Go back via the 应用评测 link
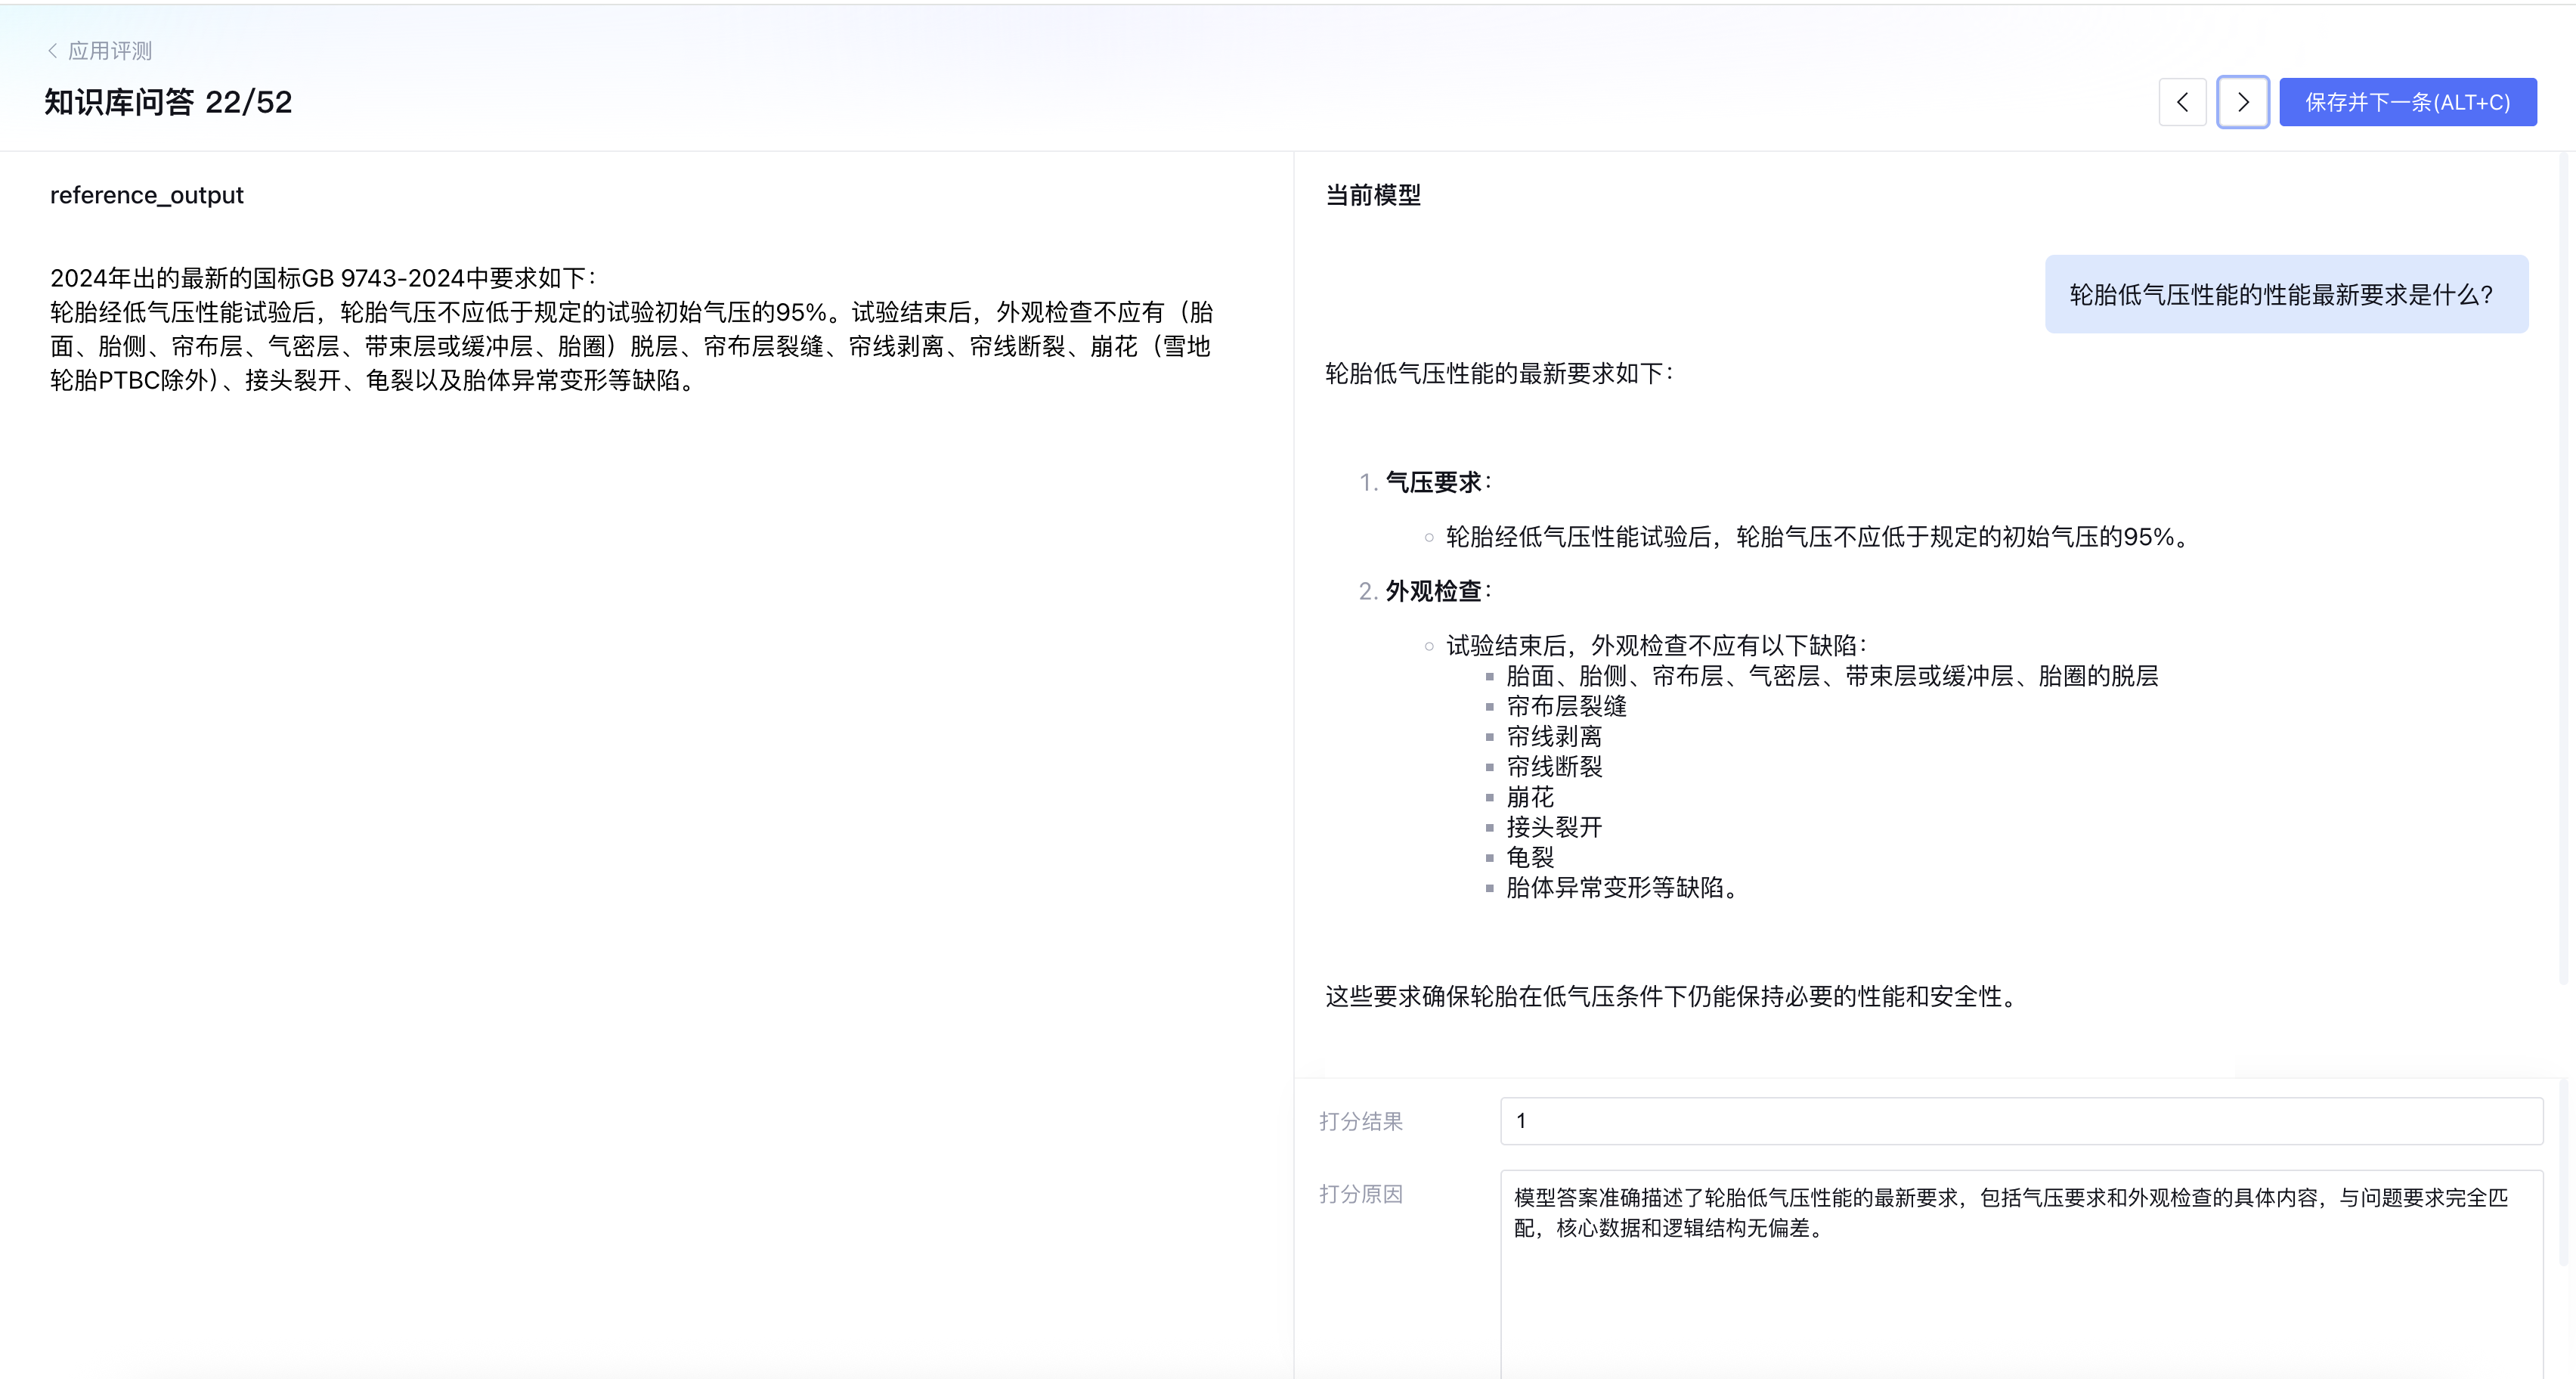This screenshot has width=2576, height=1379. point(110,50)
